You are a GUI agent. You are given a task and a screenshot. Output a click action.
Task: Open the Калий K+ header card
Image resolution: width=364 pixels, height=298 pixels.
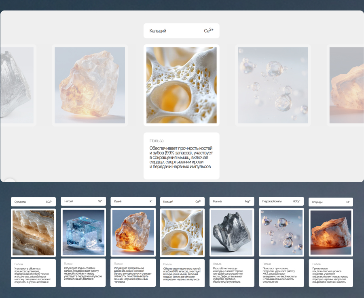coord(133,201)
